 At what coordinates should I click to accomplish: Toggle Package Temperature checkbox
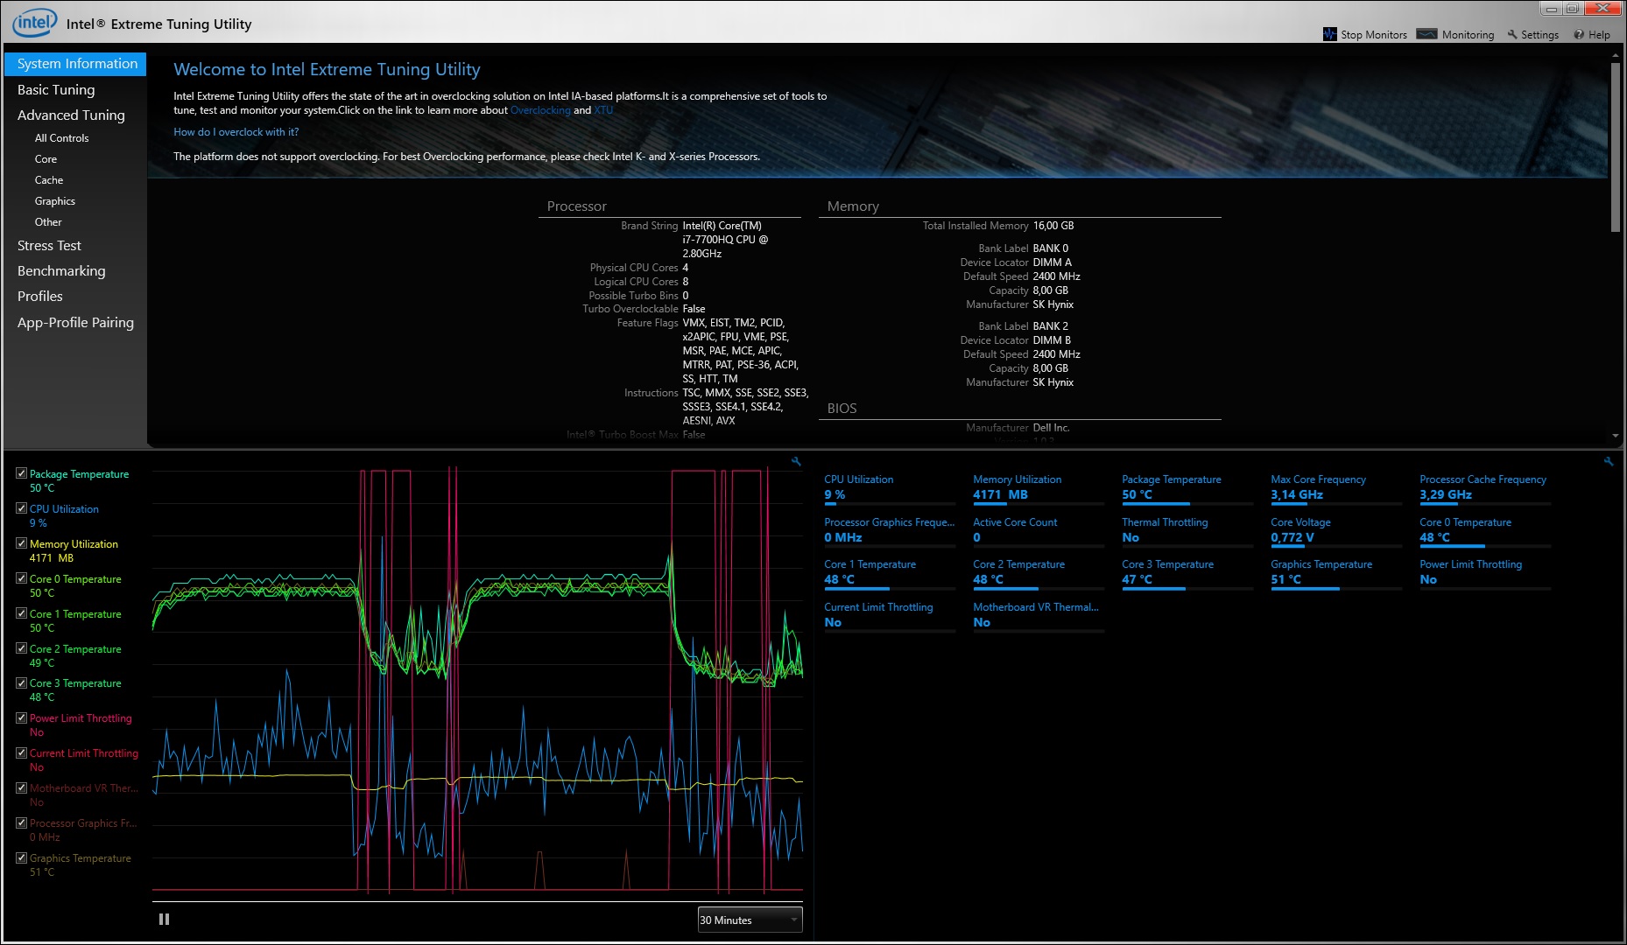coord(22,473)
